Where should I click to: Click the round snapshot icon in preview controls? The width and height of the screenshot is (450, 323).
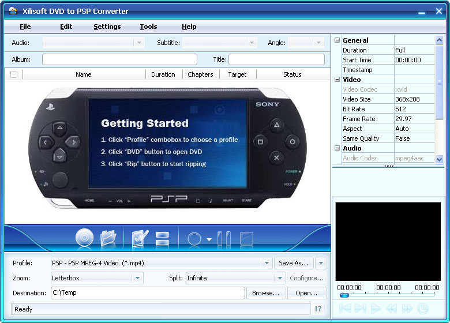[422, 309]
